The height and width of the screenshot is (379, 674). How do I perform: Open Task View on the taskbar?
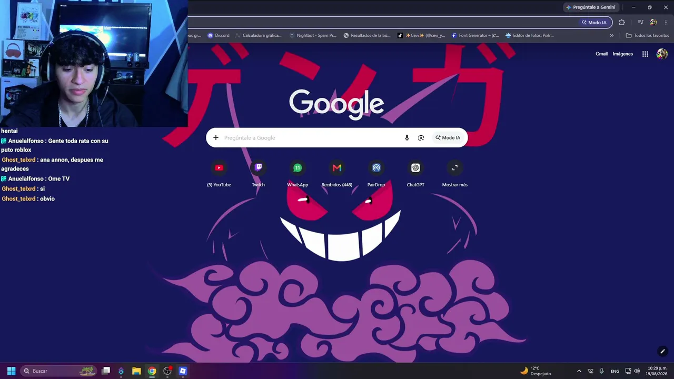click(x=106, y=371)
